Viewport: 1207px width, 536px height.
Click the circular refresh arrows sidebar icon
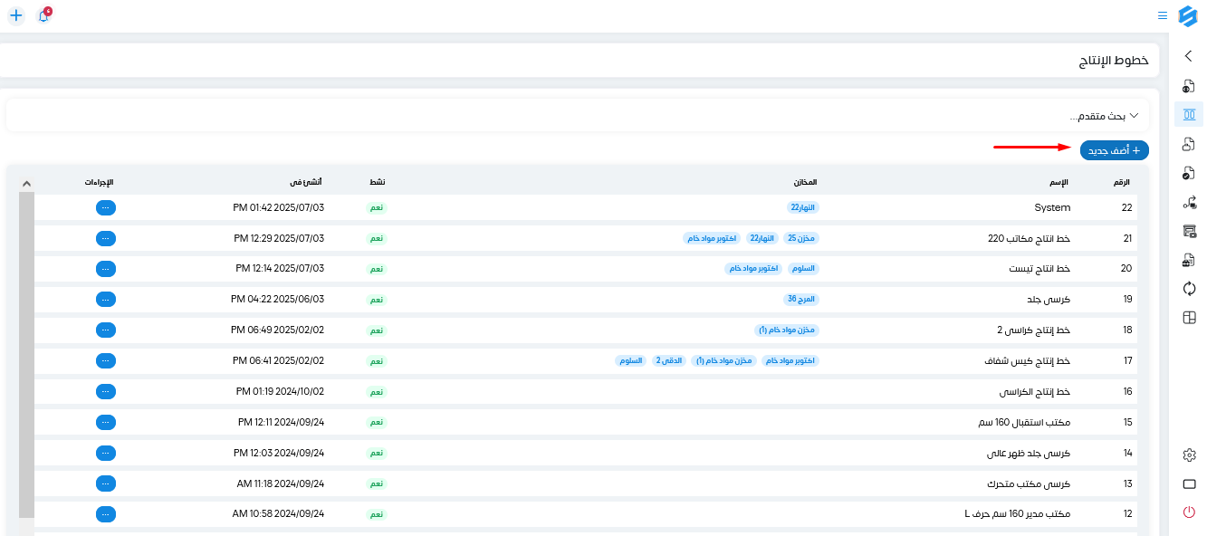(1189, 289)
